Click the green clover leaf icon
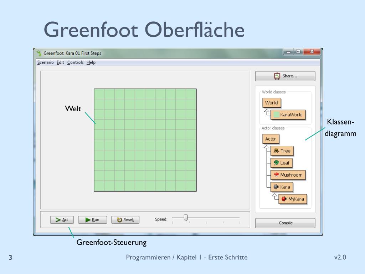 pyautogui.click(x=276, y=163)
